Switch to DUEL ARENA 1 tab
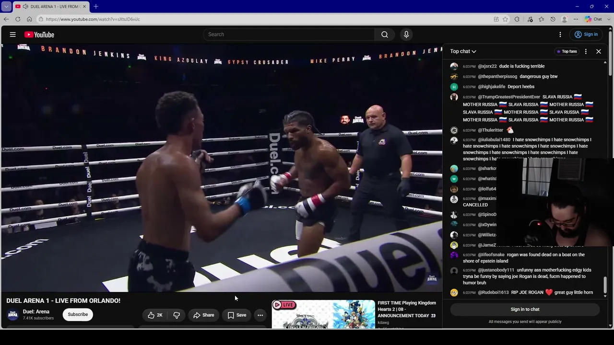 pyautogui.click(x=51, y=6)
